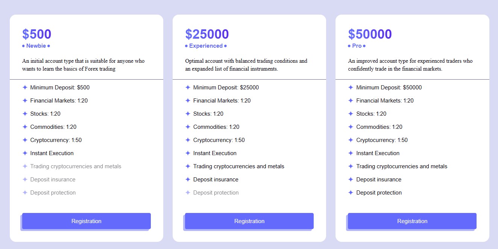Click faded star beside Newbie Deposit insurance
Image resolution: width=498 pixels, height=249 pixels.
(x=25, y=180)
